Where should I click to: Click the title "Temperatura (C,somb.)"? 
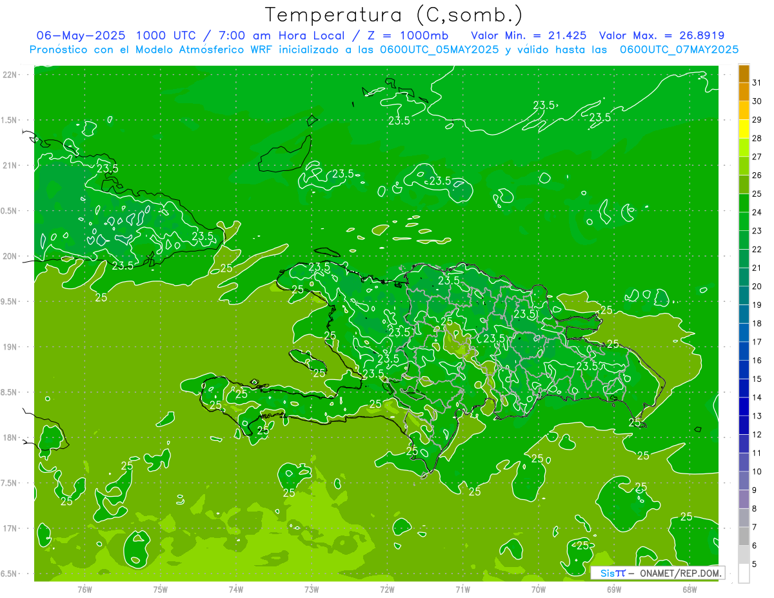tap(394, 15)
